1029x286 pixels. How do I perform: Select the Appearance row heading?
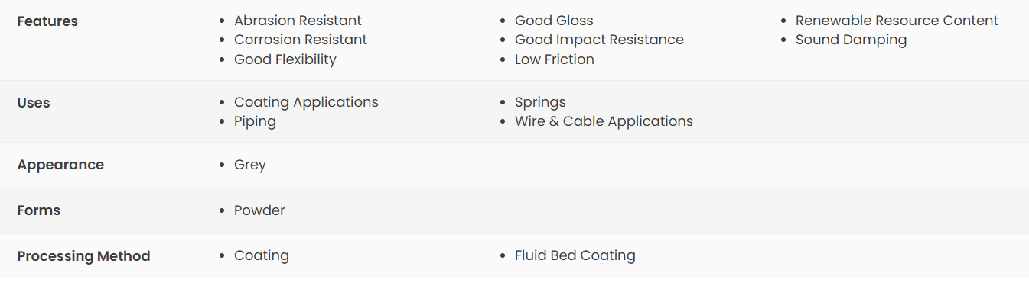[60, 165]
